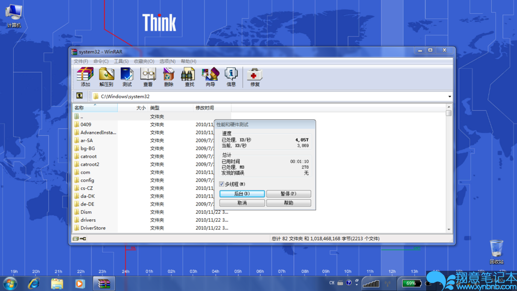The height and width of the screenshot is (291, 517).
Task: Click the 解压到 (Extract To) toolbar icon
Action: coord(106,77)
